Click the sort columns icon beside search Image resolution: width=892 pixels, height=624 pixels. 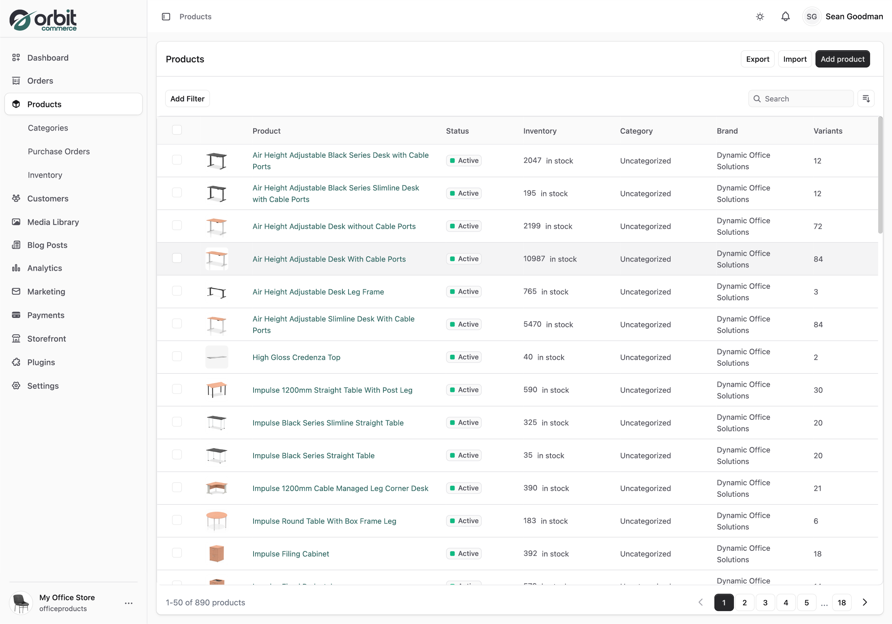coord(866,99)
